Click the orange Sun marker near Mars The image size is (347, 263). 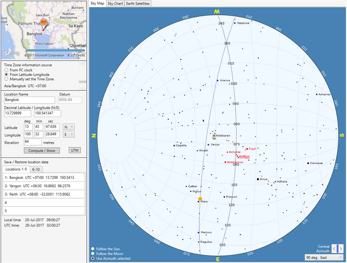pos(200,199)
